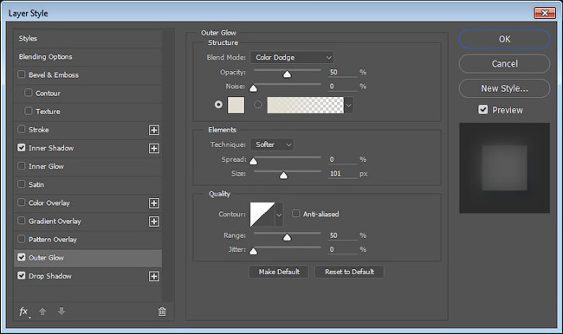Enable the Bevel & Emboss checkbox
This screenshot has height=334, width=563.
tap(21, 74)
